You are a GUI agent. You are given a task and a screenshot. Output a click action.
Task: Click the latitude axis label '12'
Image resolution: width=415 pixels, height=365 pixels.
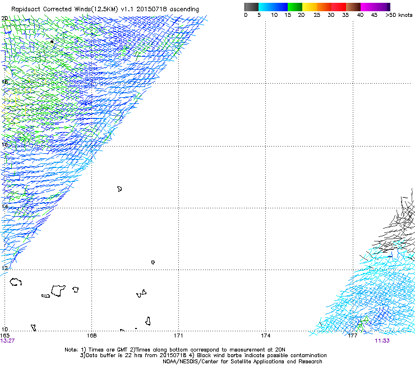tap(4, 268)
